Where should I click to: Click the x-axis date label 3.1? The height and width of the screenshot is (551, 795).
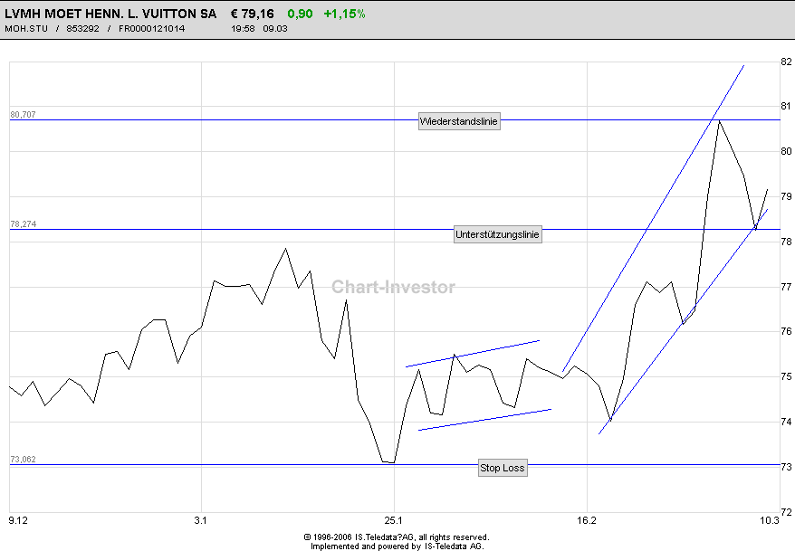coord(201,520)
